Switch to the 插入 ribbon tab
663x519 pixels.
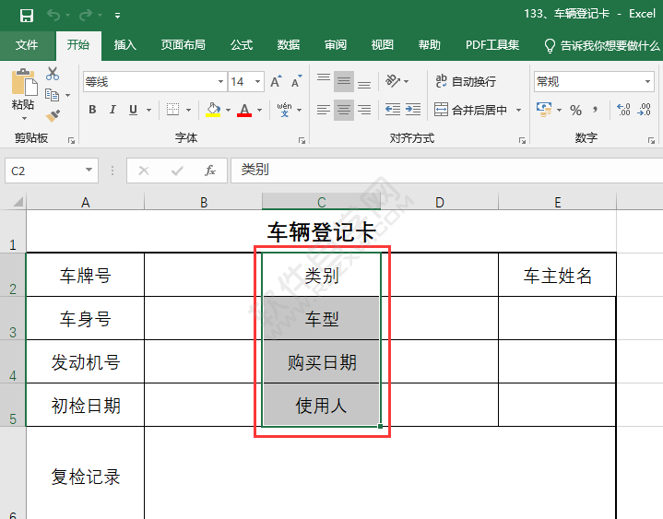[124, 44]
